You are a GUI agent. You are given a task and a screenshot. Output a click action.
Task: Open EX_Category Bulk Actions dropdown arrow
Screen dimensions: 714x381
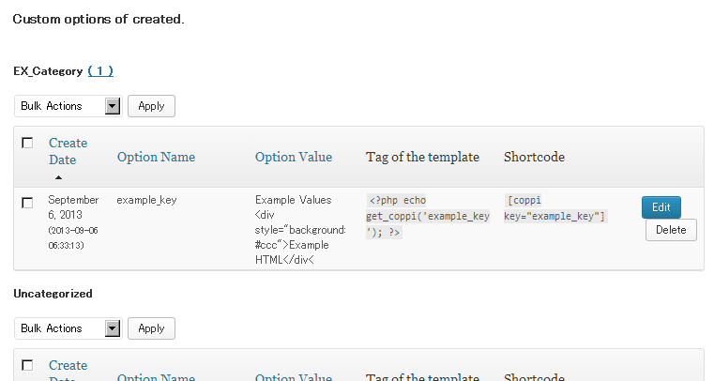pos(113,106)
